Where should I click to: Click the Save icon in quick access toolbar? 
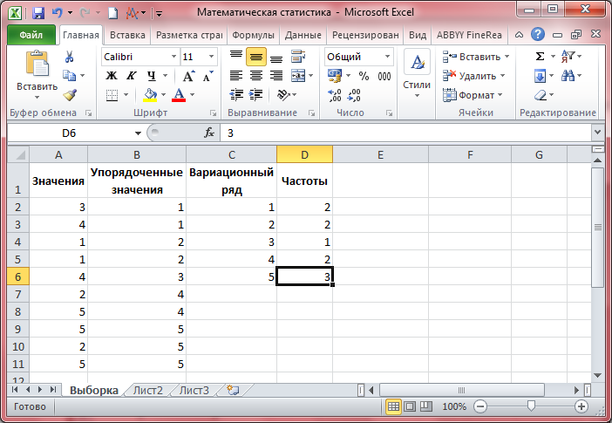(x=37, y=14)
